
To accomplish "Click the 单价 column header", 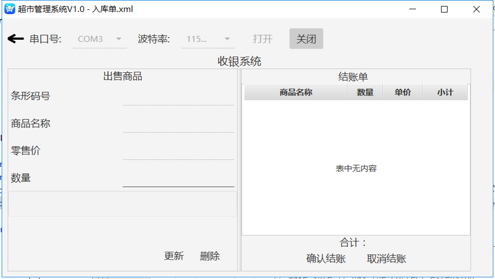I will click(x=402, y=92).
